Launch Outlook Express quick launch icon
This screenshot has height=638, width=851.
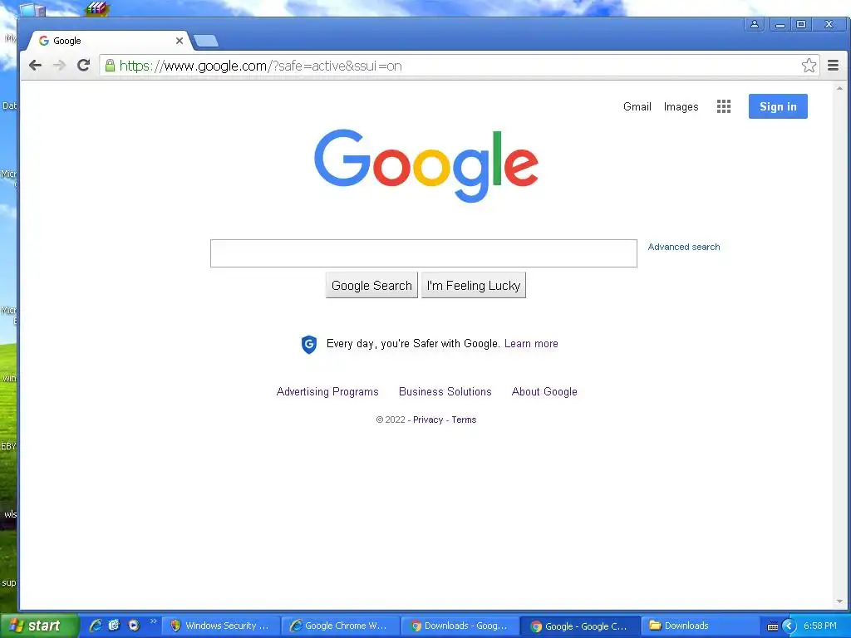click(114, 626)
